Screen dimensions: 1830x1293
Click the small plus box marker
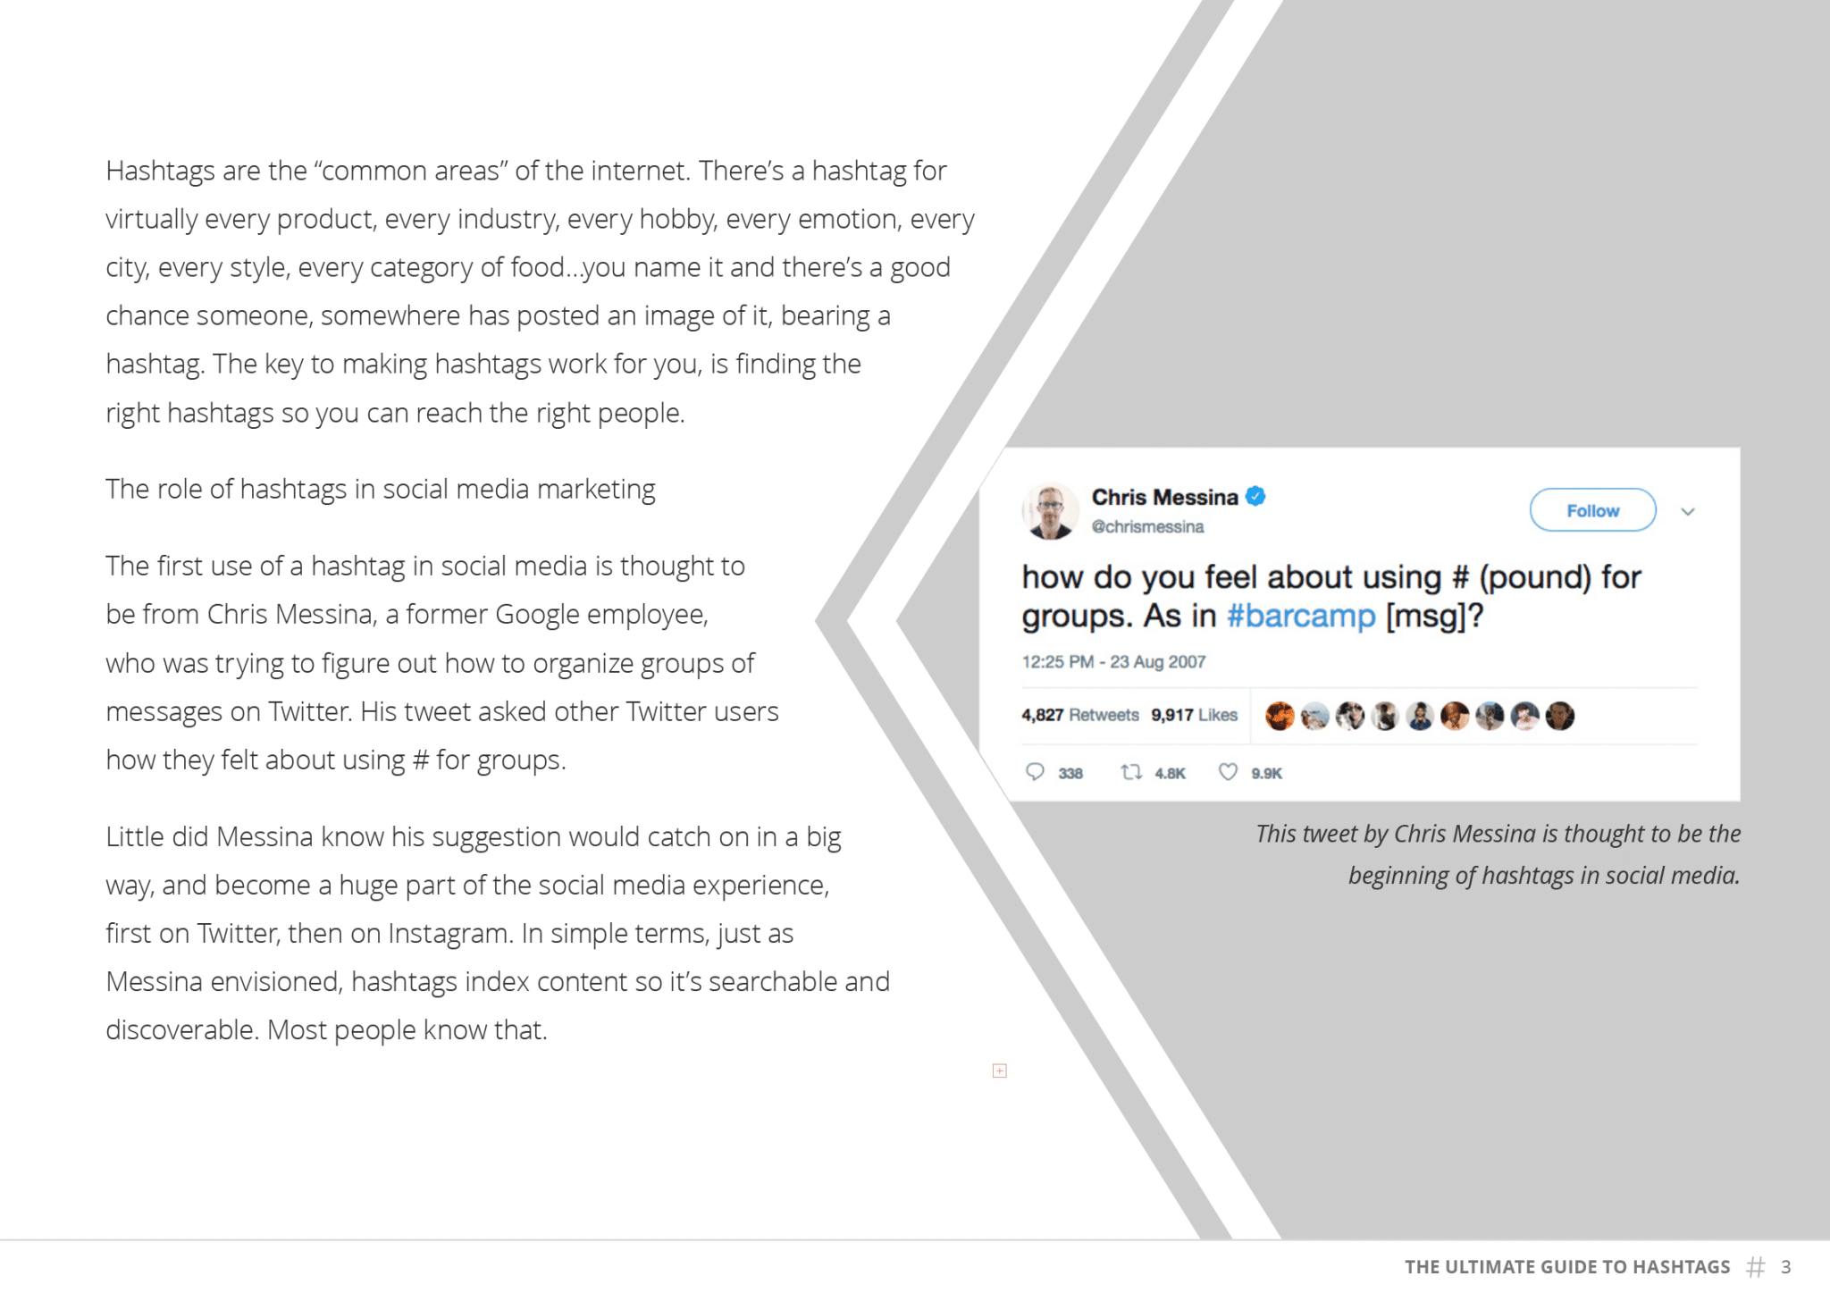click(x=1000, y=1071)
